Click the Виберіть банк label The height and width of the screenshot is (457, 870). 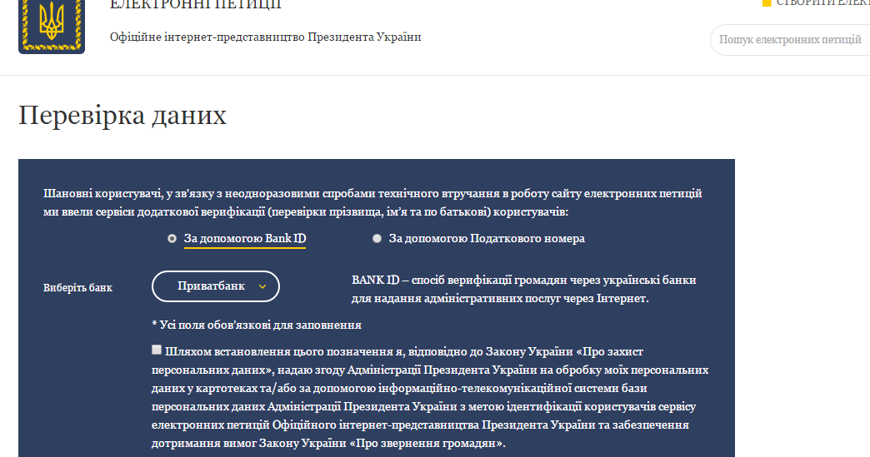click(x=77, y=288)
